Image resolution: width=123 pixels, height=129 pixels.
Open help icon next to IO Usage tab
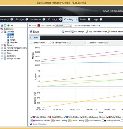(x=60, y=19)
